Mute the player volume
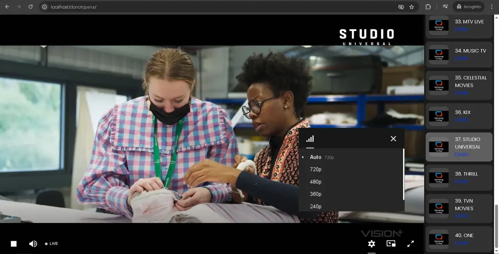 [33, 244]
